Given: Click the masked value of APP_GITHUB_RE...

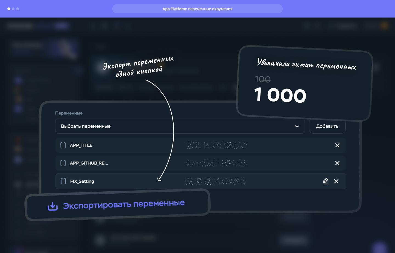Looking at the screenshot, I should pyautogui.click(x=216, y=163).
